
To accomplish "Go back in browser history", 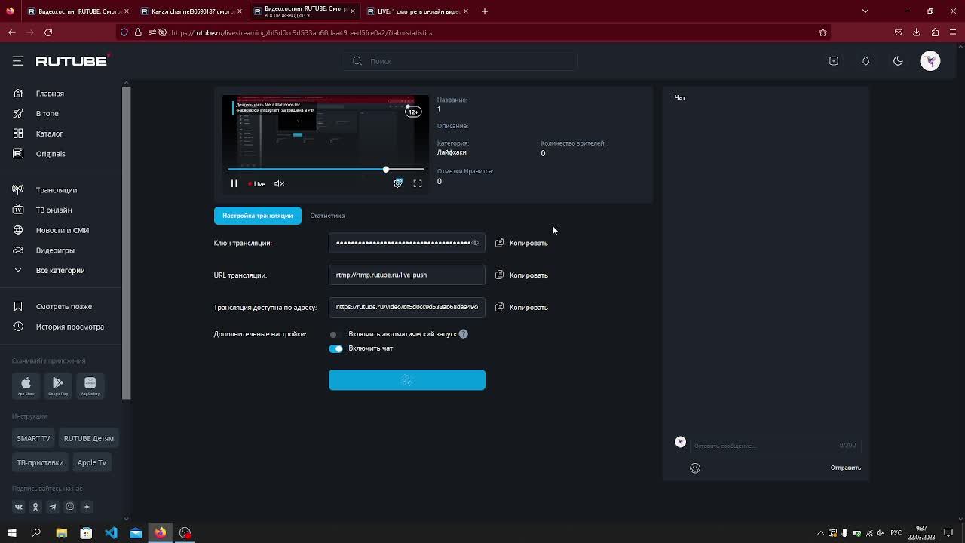I will tap(12, 32).
